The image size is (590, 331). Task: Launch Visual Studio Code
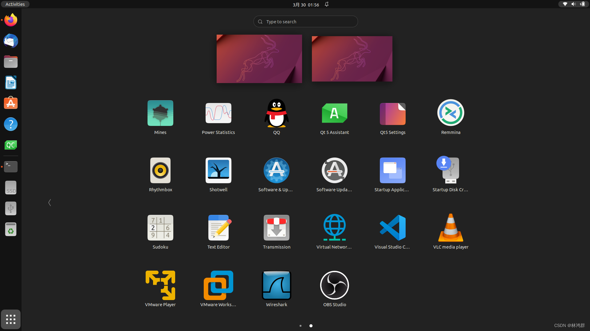392,232
